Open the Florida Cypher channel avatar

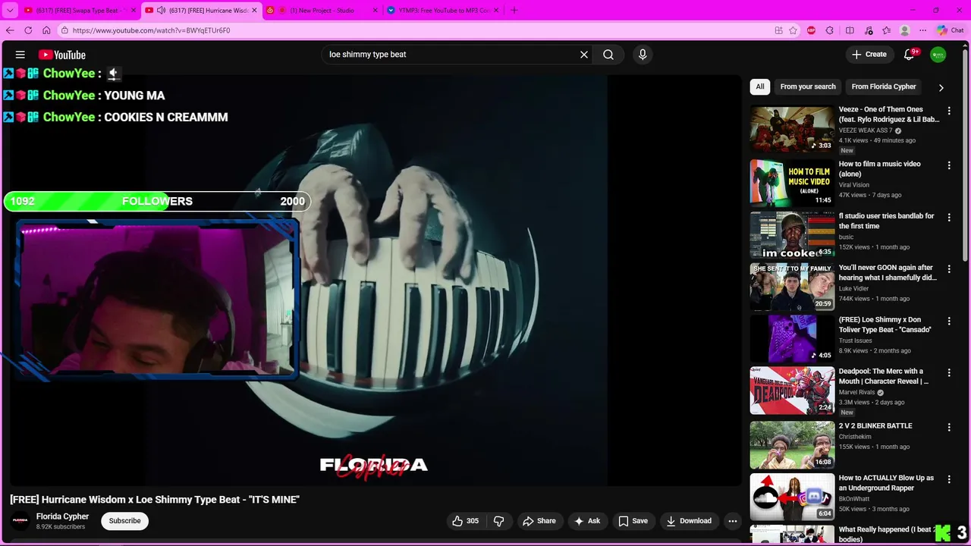point(20,521)
